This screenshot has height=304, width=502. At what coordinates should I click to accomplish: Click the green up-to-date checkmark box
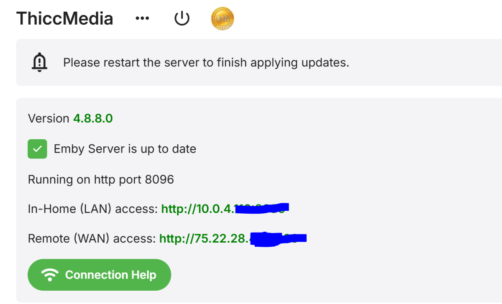[37, 149]
